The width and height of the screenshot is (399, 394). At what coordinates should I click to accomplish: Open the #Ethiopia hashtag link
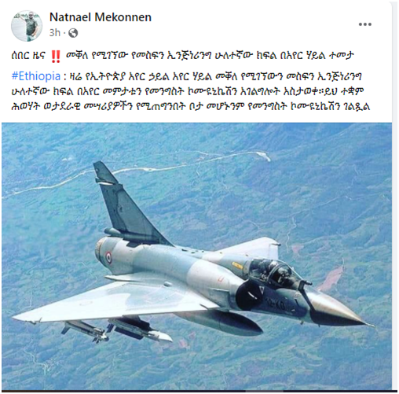click(x=36, y=76)
